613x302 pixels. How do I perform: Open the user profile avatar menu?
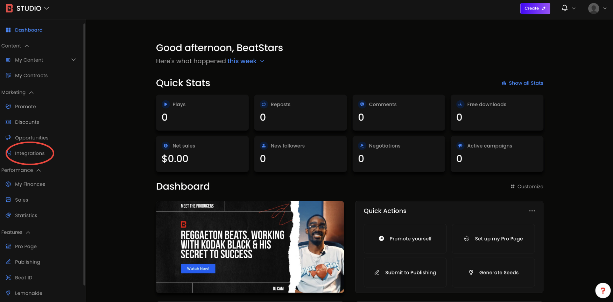pyautogui.click(x=593, y=8)
